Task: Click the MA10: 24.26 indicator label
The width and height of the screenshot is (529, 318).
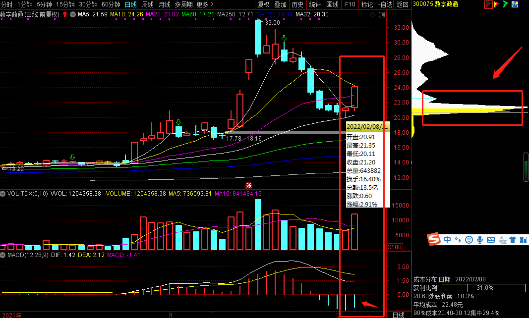Action: (x=126, y=14)
